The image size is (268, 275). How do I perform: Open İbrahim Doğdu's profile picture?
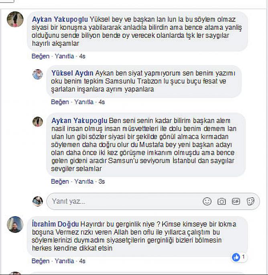15,224
